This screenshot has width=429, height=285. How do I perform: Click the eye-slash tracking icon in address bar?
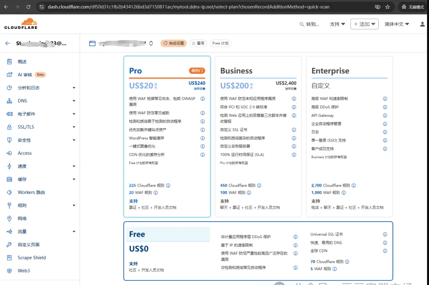377,7
